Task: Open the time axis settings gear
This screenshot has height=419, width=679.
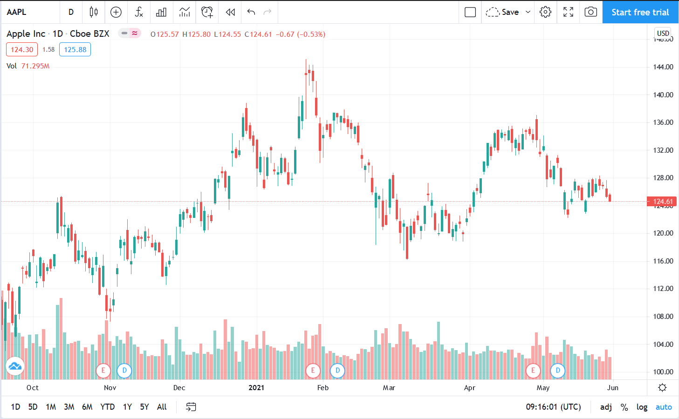Action: (x=662, y=387)
